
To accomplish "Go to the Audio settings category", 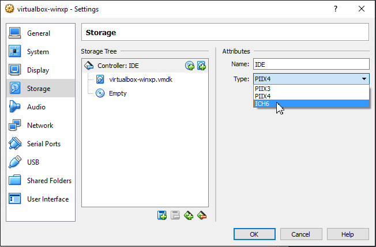I will coord(40,107).
